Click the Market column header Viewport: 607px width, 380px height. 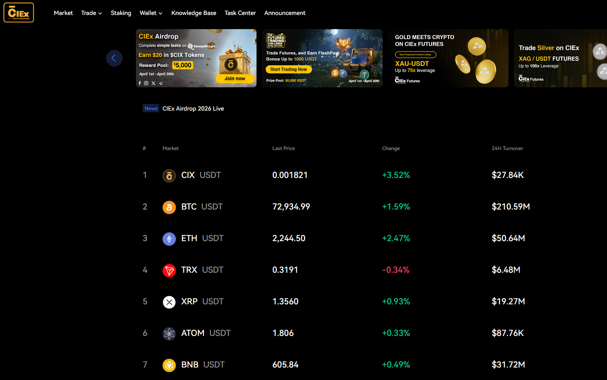(170, 148)
